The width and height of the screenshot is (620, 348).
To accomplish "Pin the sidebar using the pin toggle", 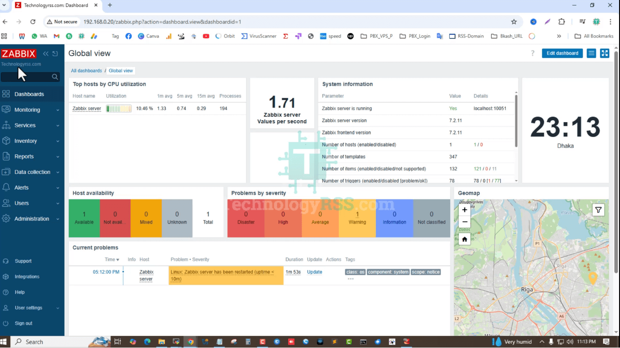I will coord(54,53).
